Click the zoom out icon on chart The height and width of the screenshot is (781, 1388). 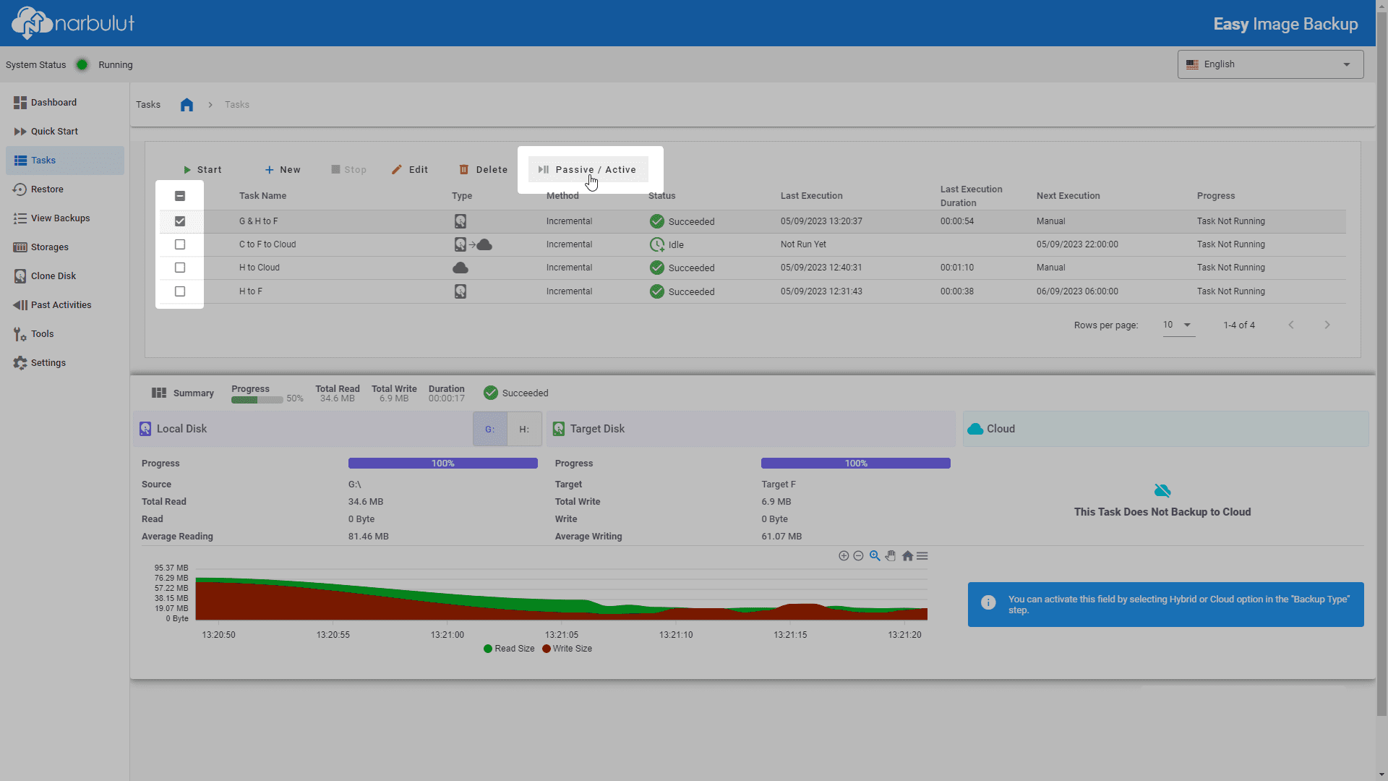[x=858, y=556]
